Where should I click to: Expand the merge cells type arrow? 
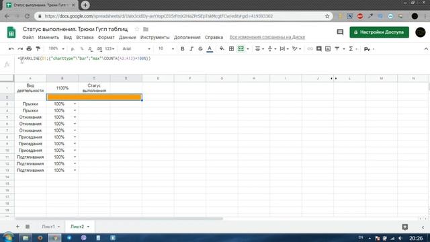(248, 49)
